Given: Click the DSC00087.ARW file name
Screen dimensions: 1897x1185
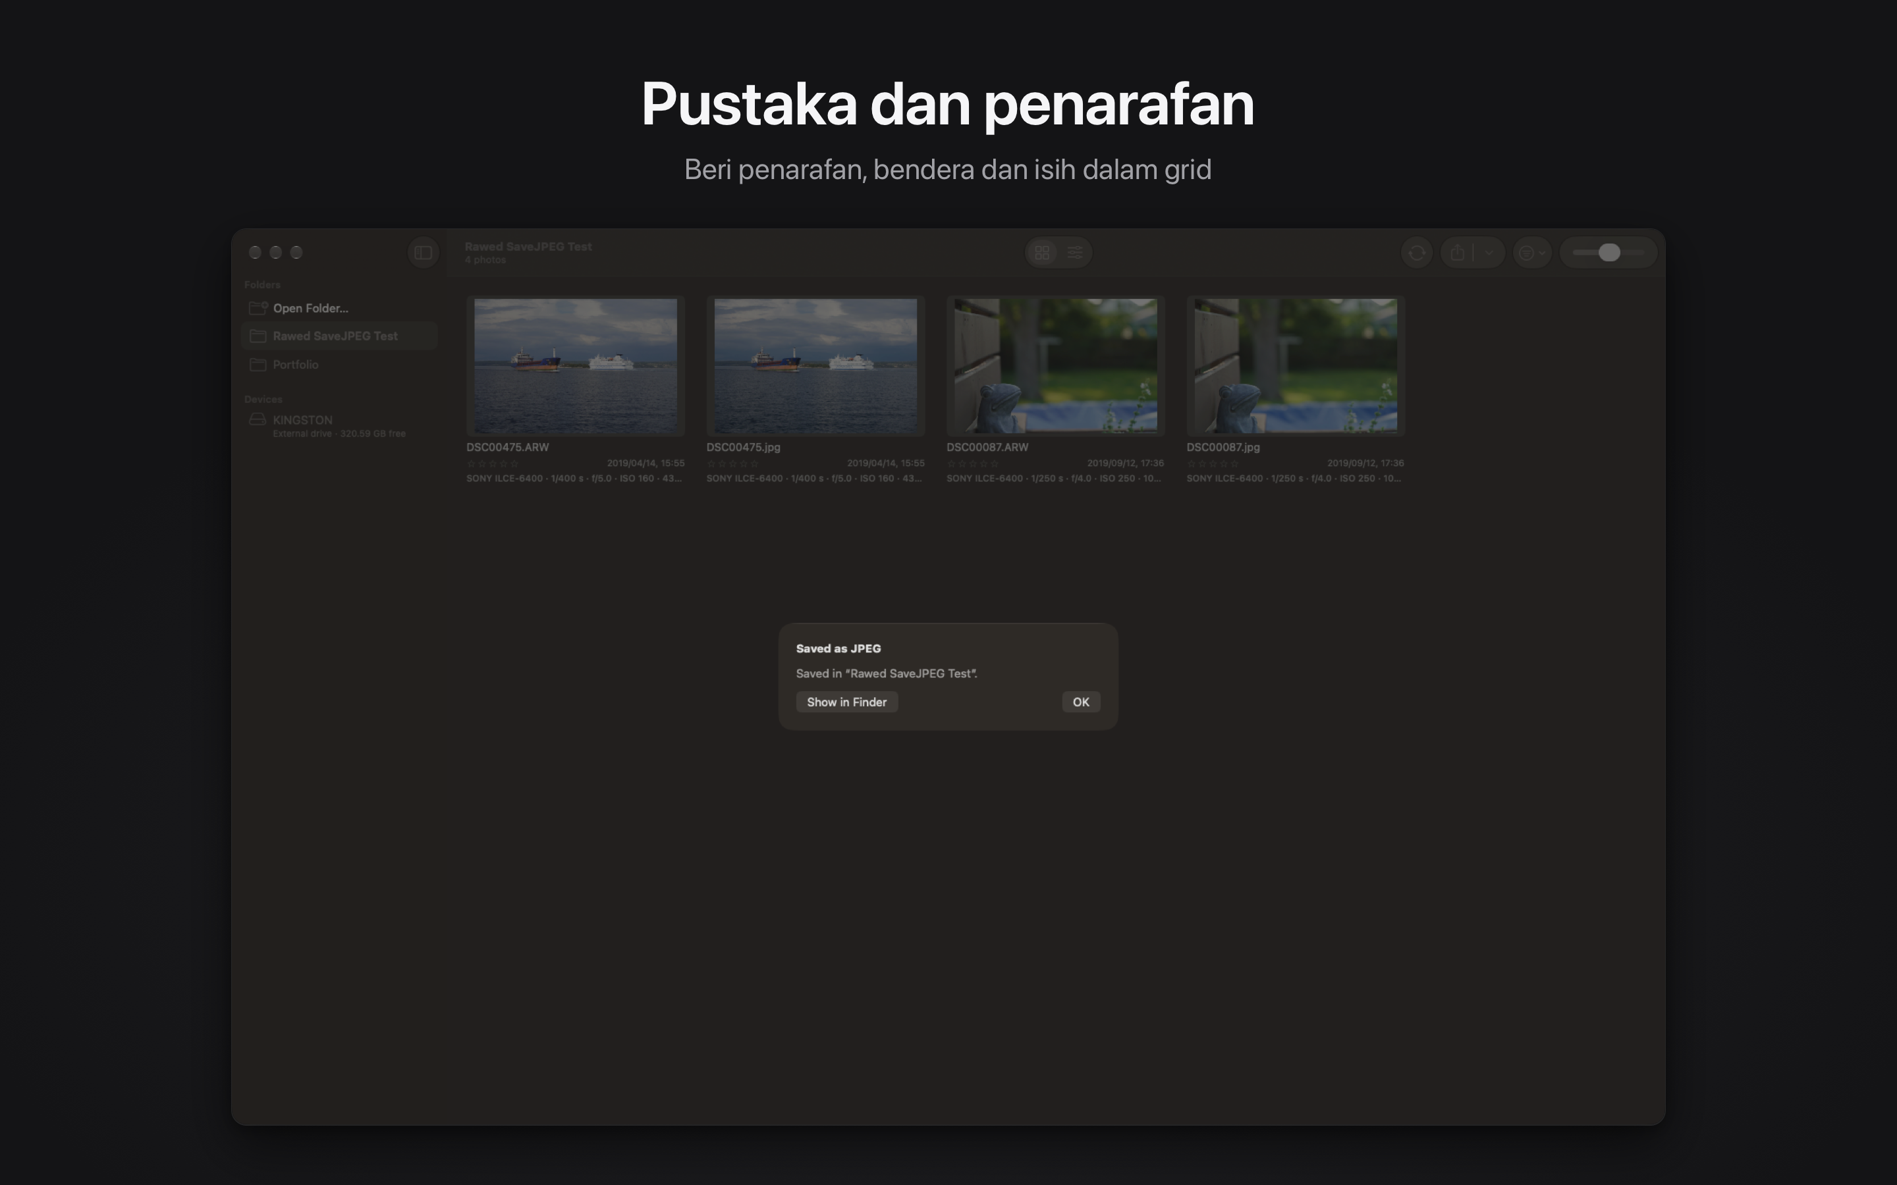Looking at the screenshot, I should 987,448.
